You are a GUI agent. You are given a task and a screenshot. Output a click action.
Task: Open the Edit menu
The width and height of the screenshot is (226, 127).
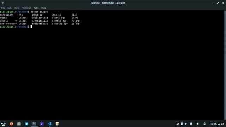coord(10,8)
